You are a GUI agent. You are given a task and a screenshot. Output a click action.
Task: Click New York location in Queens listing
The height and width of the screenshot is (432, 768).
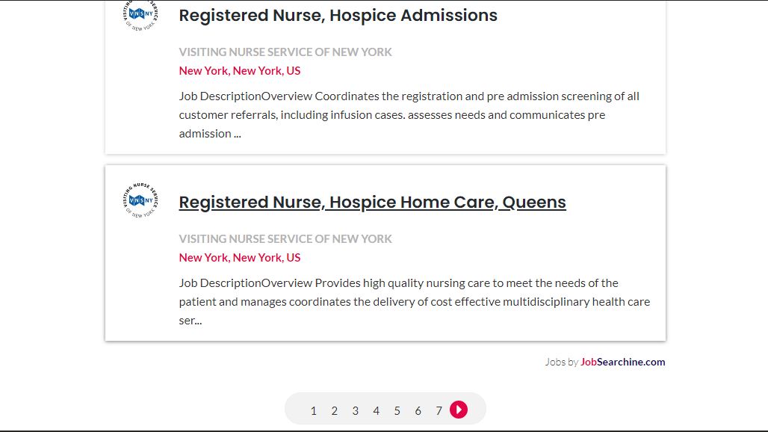click(x=240, y=258)
